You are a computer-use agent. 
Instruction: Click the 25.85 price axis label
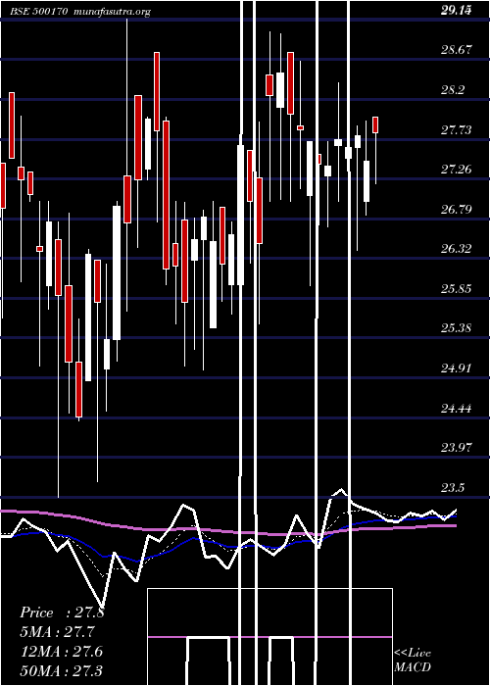[456, 289]
